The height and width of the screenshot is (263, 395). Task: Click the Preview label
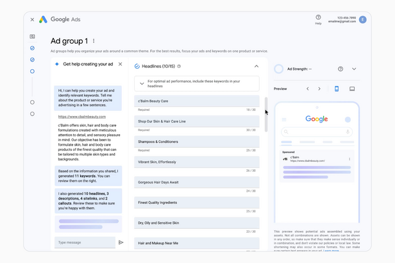point(280,89)
